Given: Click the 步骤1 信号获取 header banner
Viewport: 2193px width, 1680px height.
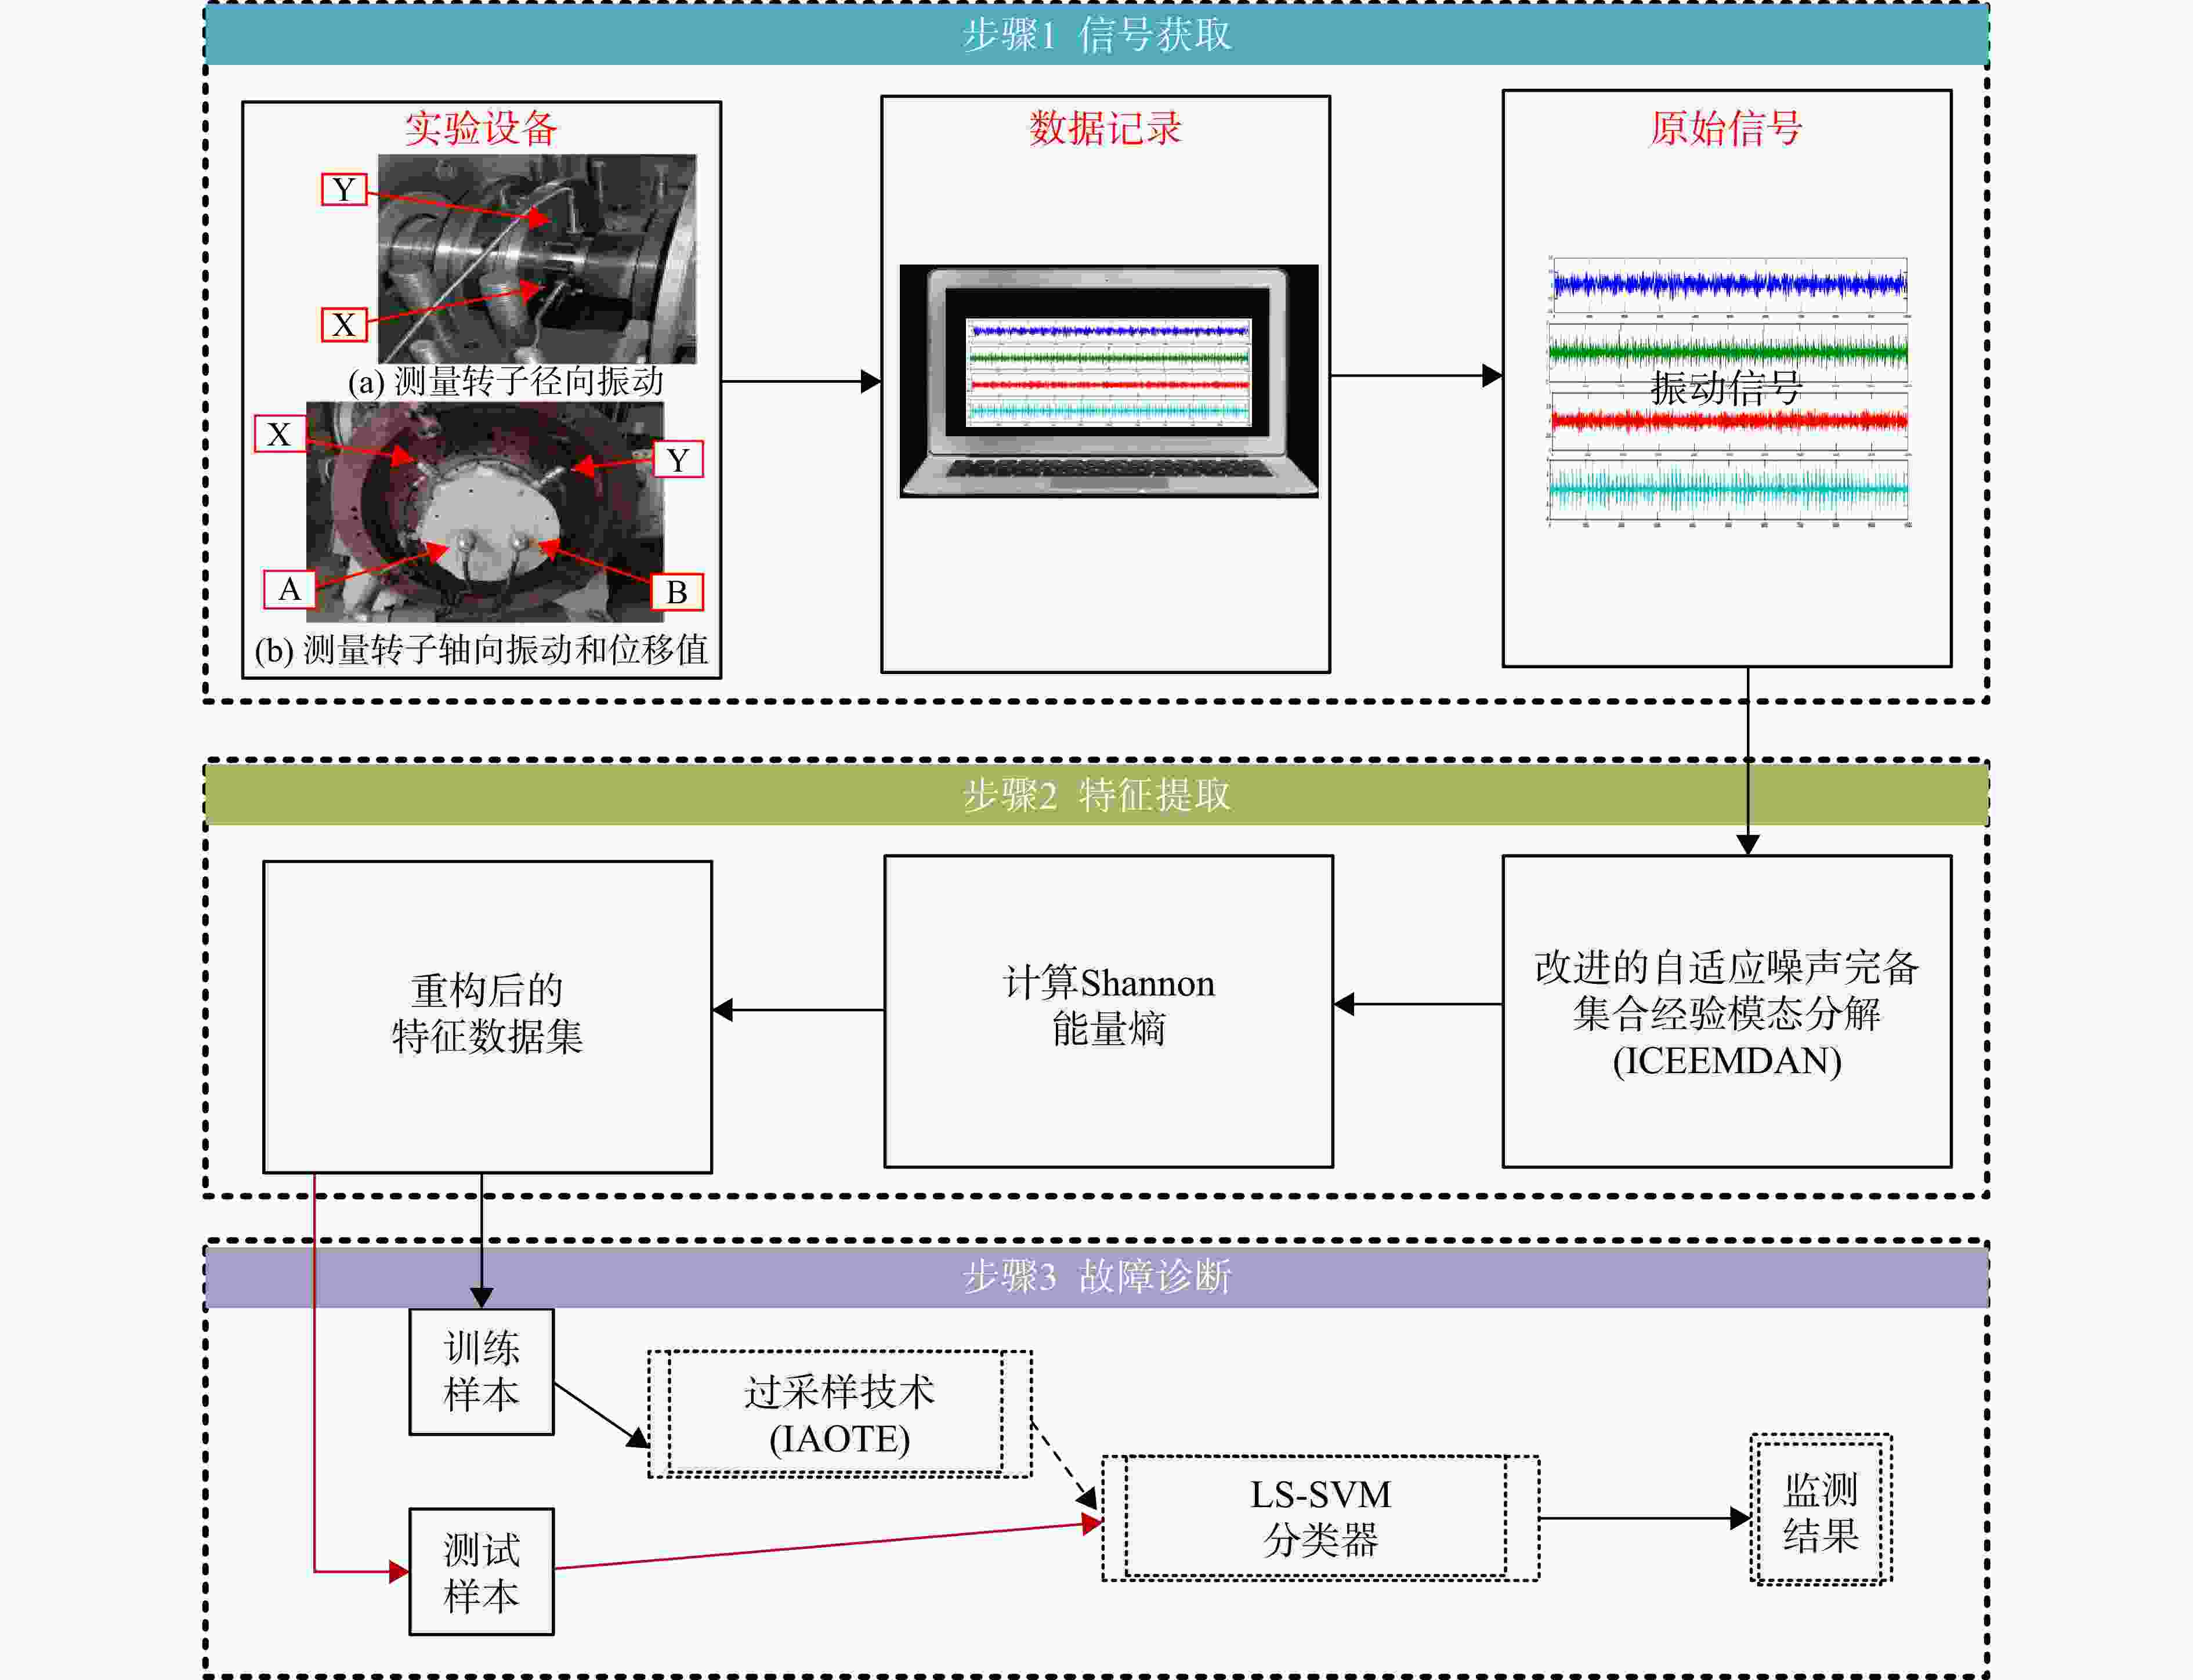Looking at the screenshot, I should pos(1096,35).
